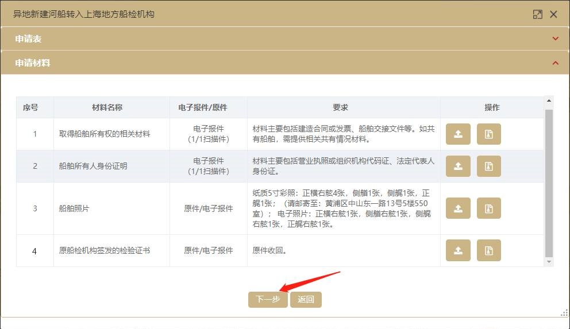Click the 操作 column header

coord(492,107)
